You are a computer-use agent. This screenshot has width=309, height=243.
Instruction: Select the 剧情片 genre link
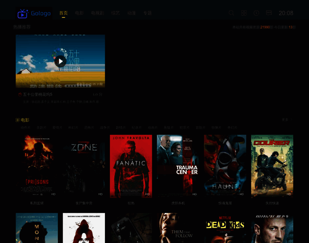click(121, 128)
